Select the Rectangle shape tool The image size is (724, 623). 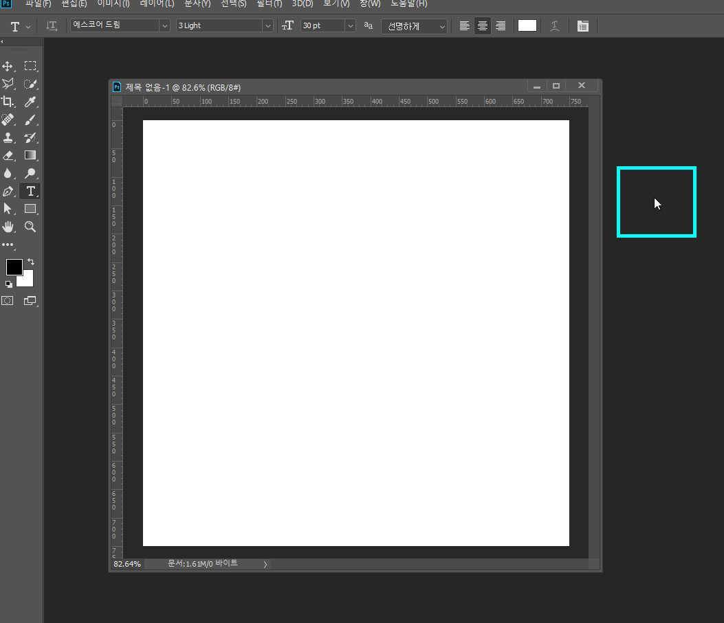coord(30,208)
